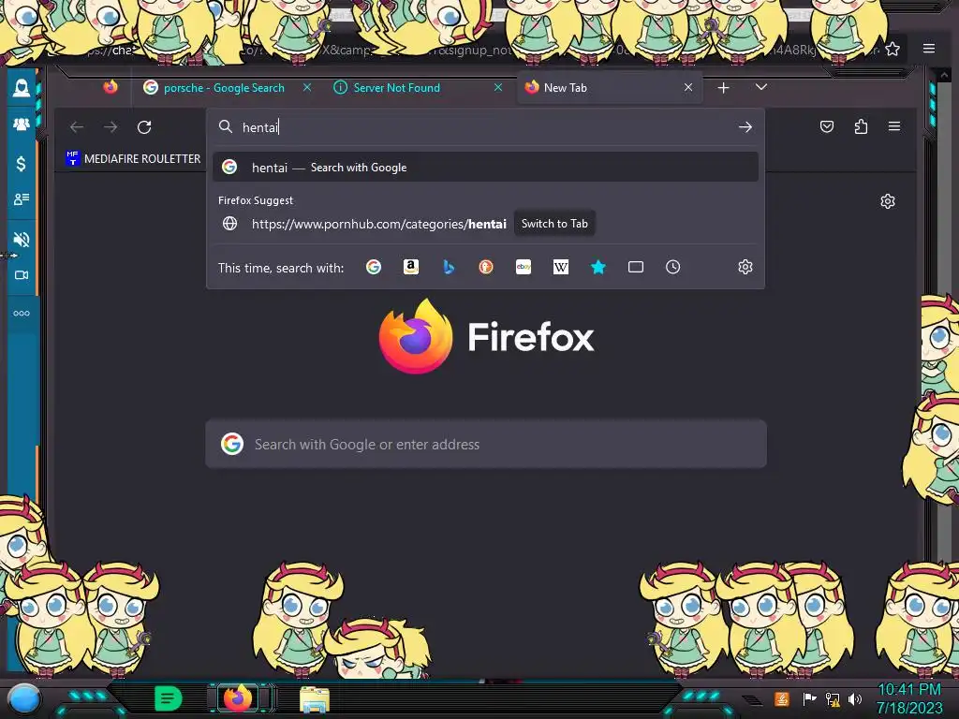The image size is (959, 719).
Task: Switch to porsche - Google Search tab
Action: tap(224, 88)
